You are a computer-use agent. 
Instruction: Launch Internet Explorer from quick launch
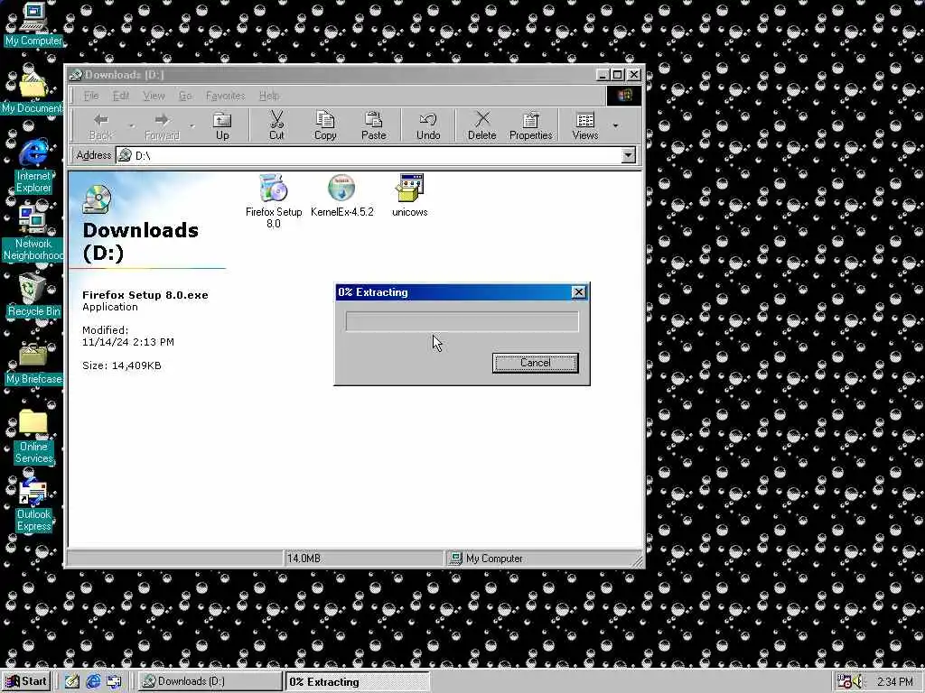click(x=93, y=681)
